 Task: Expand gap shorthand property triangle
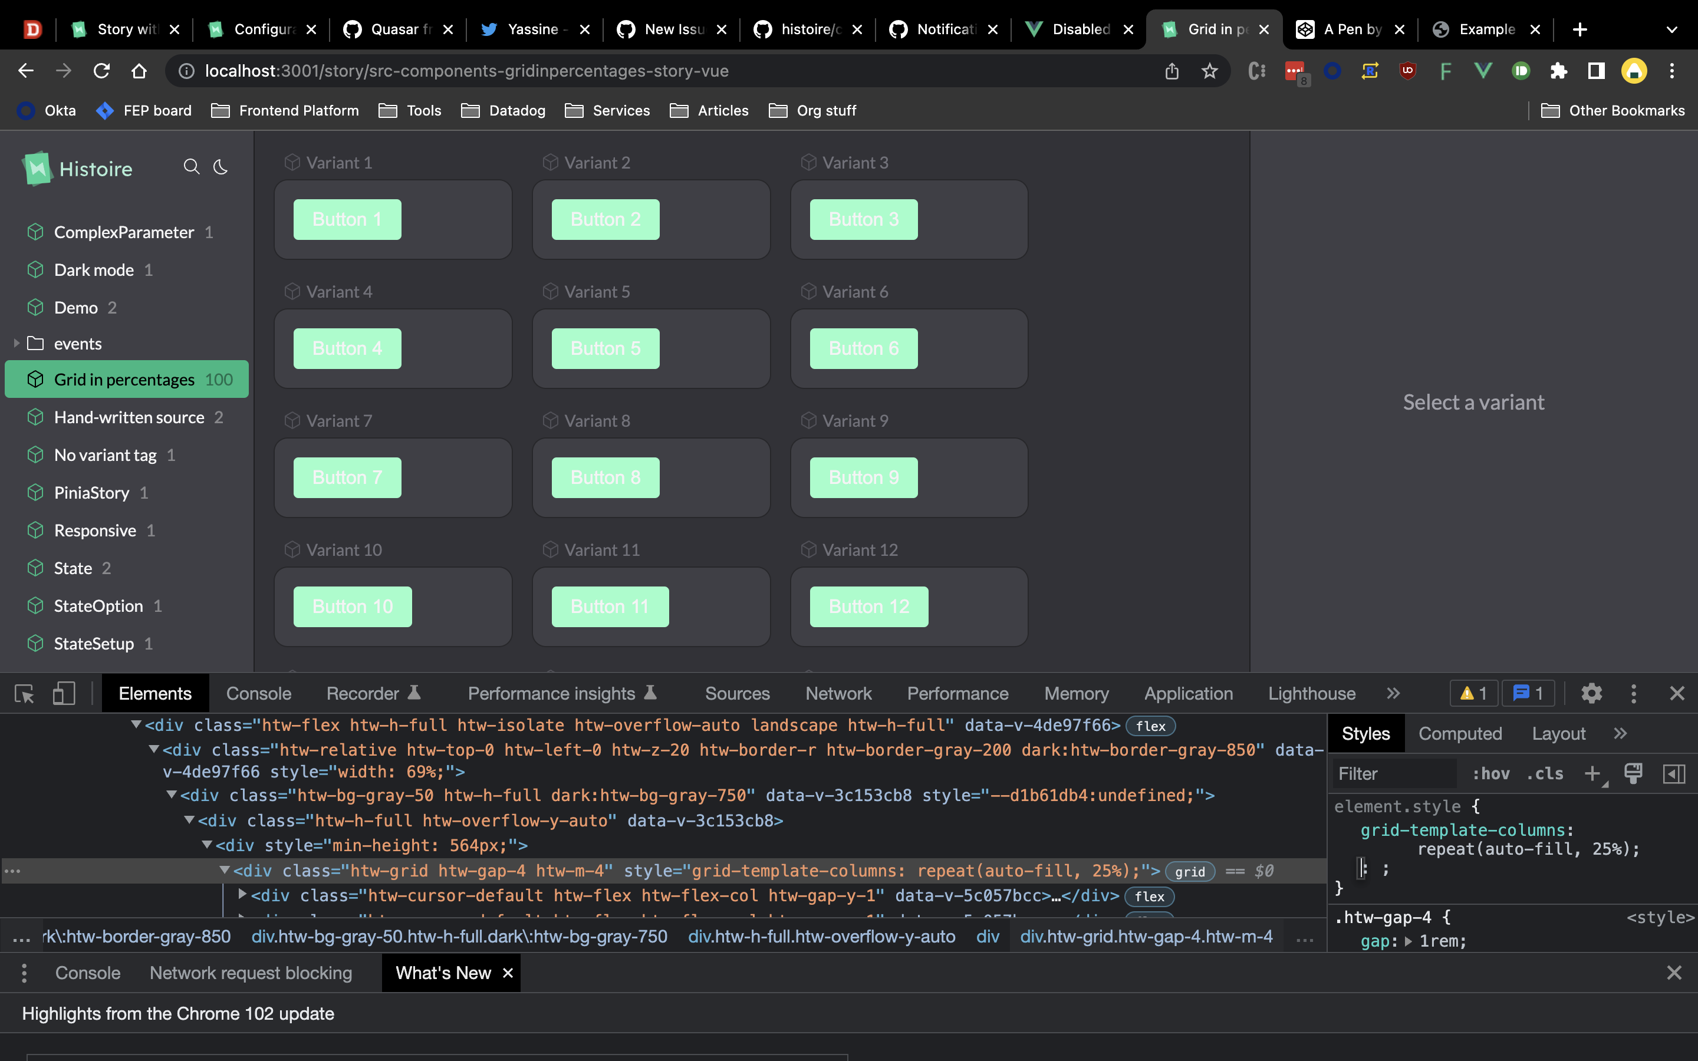pyautogui.click(x=1408, y=942)
